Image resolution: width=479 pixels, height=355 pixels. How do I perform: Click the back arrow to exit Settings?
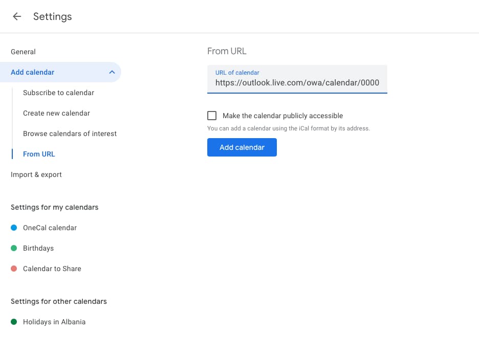click(x=16, y=16)
